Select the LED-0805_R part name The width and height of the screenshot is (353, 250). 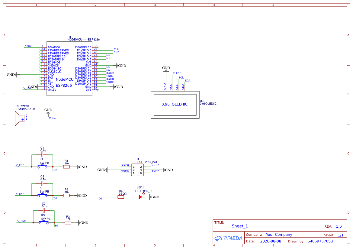pos(143,191)
